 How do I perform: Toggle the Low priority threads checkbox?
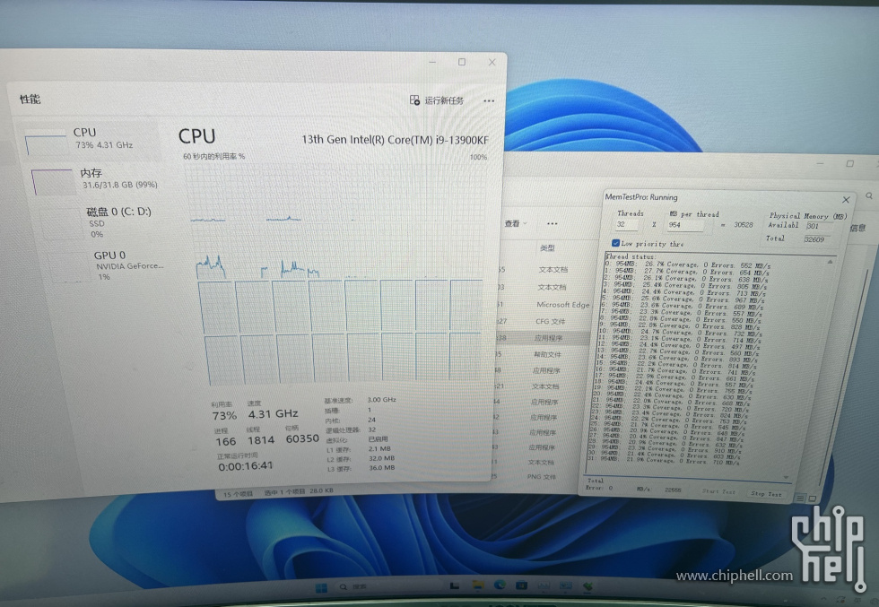(615, 243)
